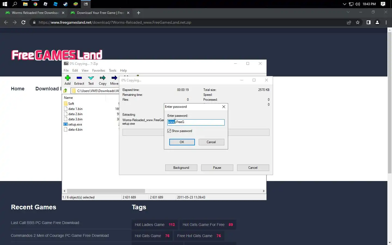
Task: Click Hot Ladies Game tag
Action: coord(155,225)
